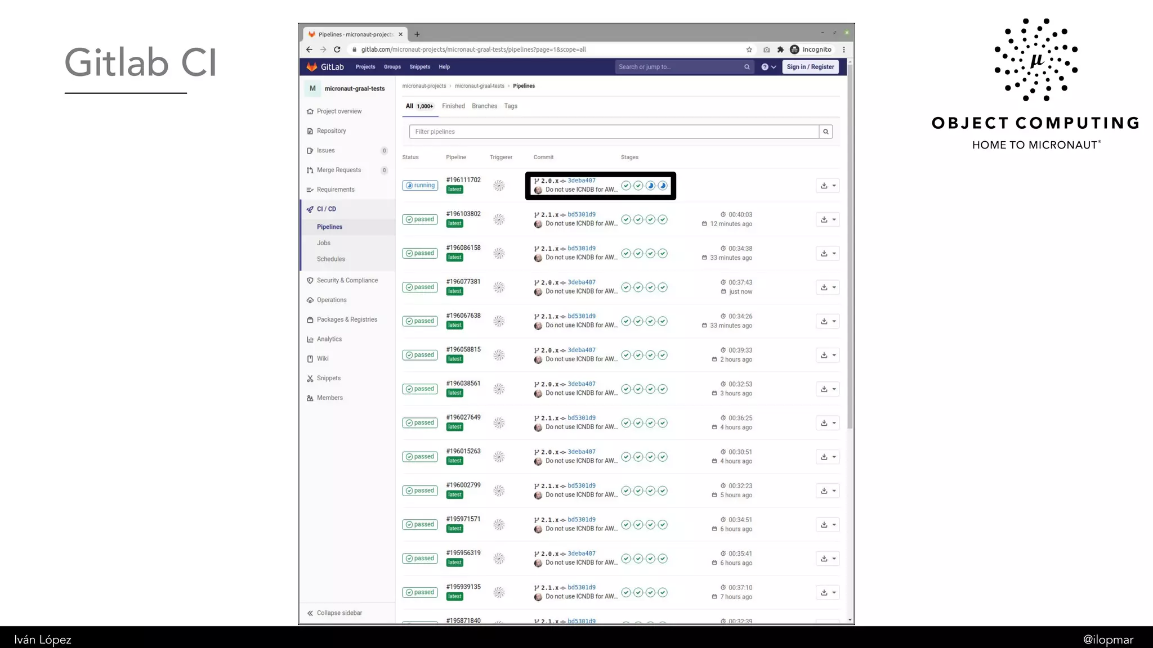The height and width of the screenshot is (648, 1153).
Task: Open Help in the top navbar
Action: [444, 67]
